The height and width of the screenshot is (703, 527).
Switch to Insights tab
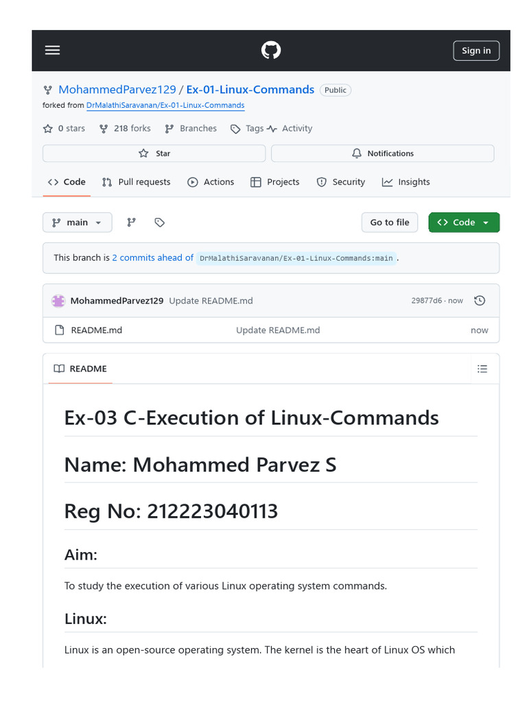[406, 182]
